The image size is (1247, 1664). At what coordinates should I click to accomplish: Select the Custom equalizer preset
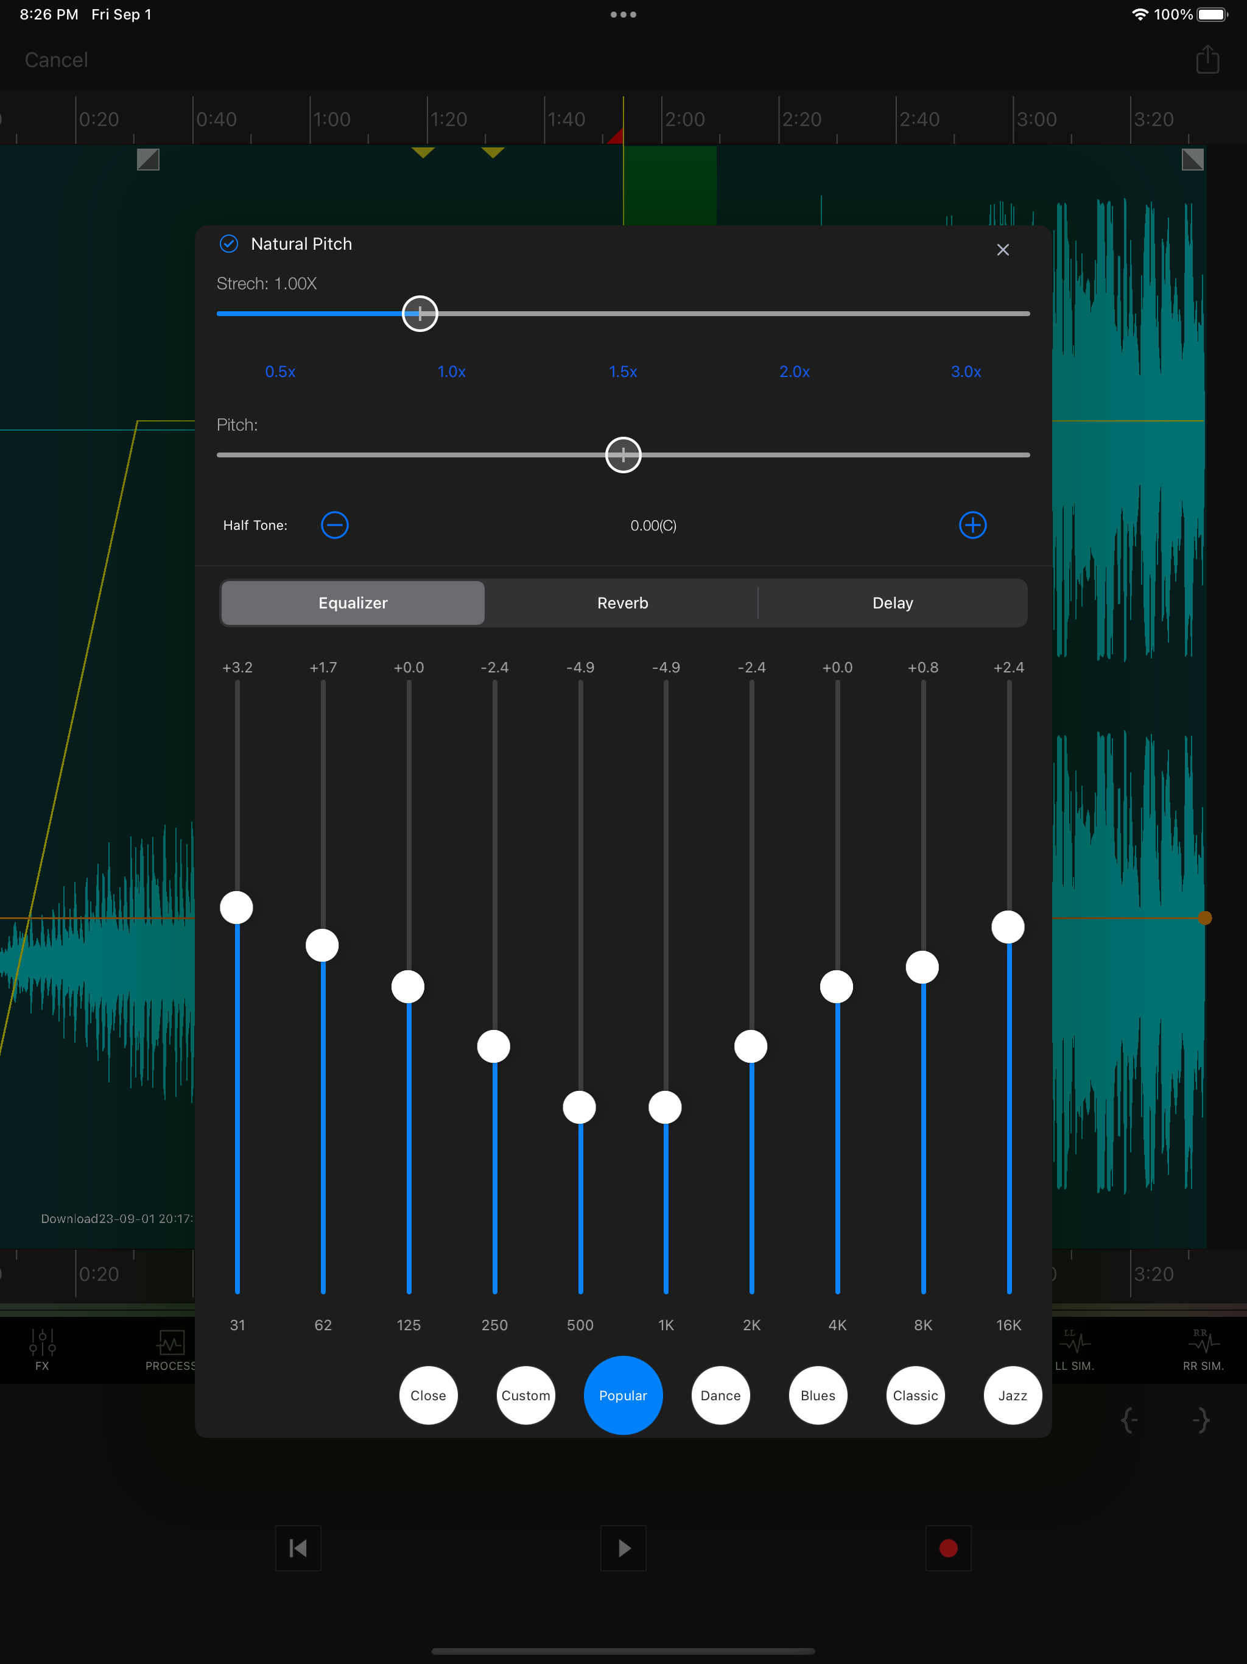pos(525,1395)
